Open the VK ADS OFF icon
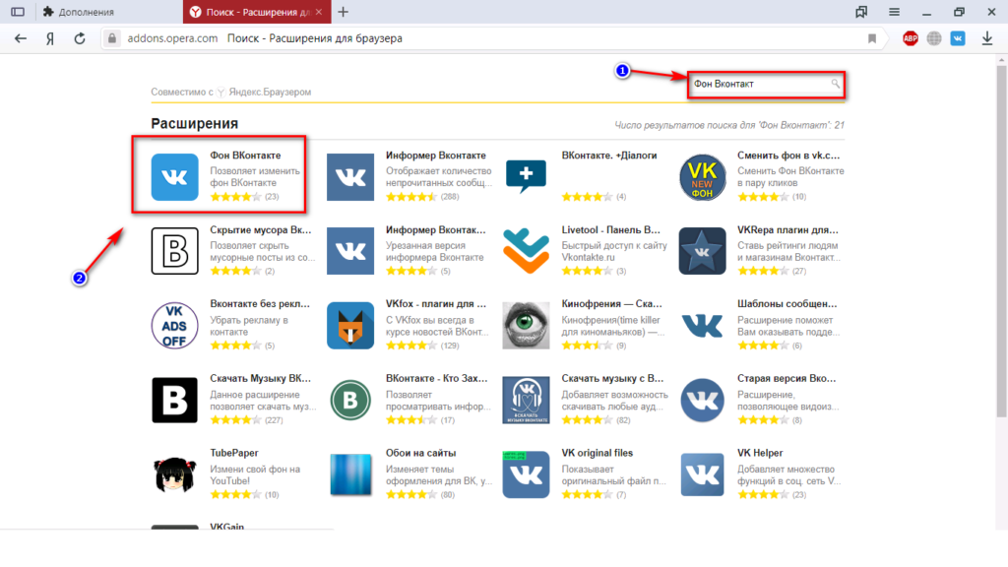 [175, 325]
